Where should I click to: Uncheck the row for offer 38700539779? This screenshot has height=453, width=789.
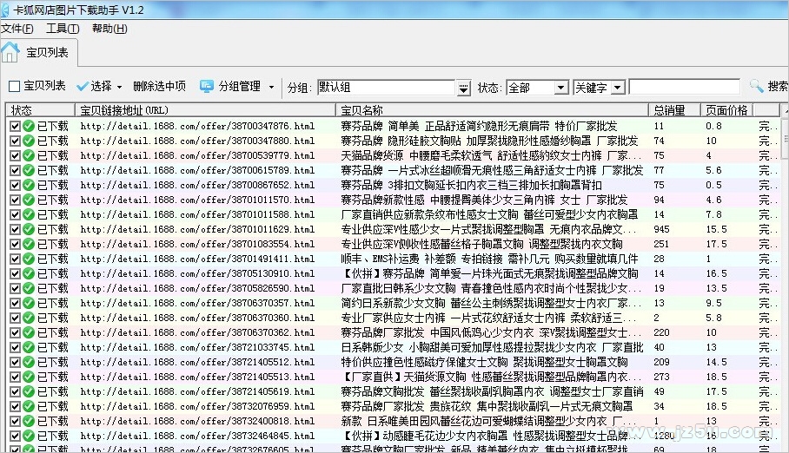tap(15, 155)
